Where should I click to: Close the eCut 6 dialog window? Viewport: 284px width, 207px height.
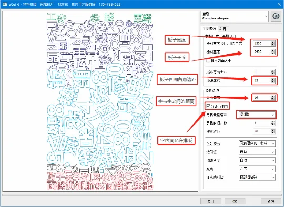point(279,4)
